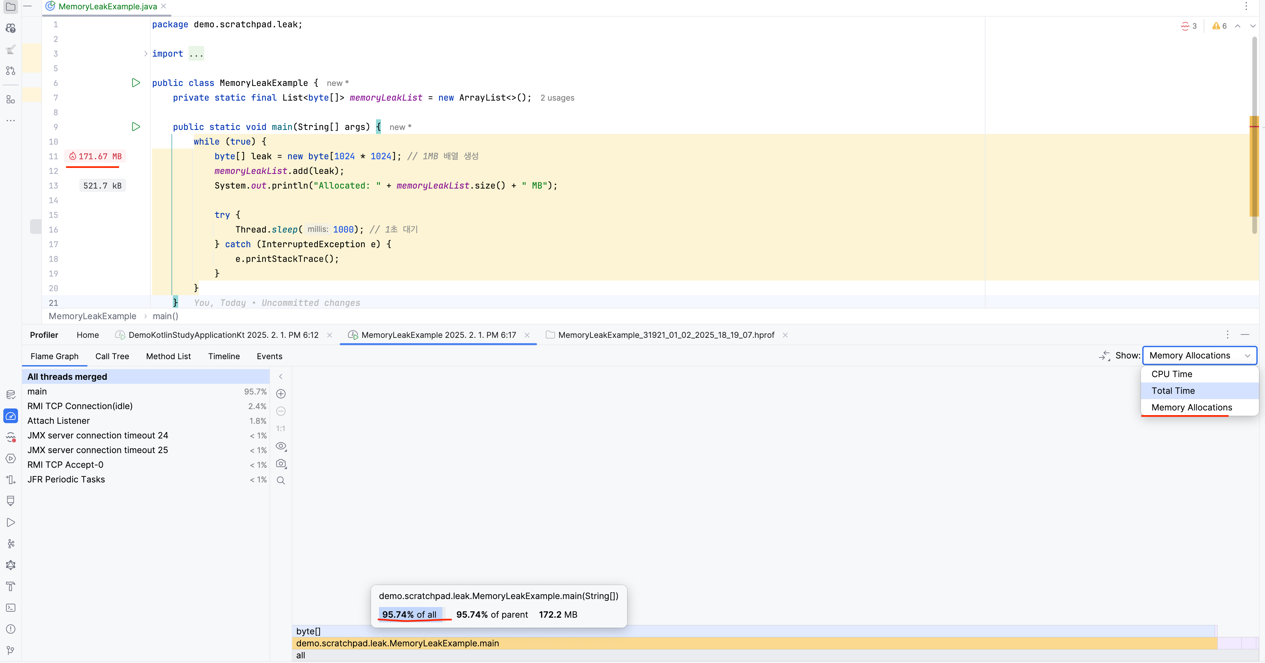Go to previous highlighted error arrow

tap(1238, 26)
